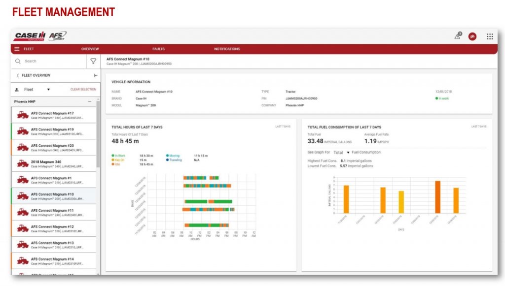Open the Fleet dropdown selector
505x286 pixels.
coord(37,90)
